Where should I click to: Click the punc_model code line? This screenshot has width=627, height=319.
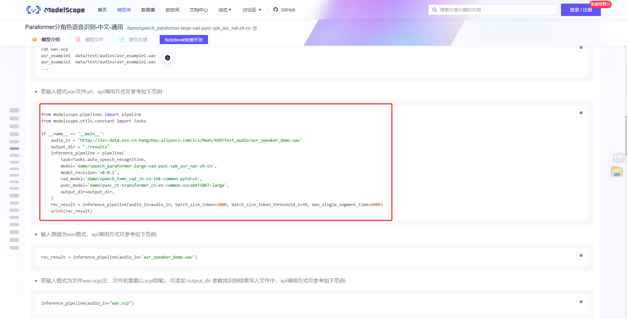click(145, 185)
